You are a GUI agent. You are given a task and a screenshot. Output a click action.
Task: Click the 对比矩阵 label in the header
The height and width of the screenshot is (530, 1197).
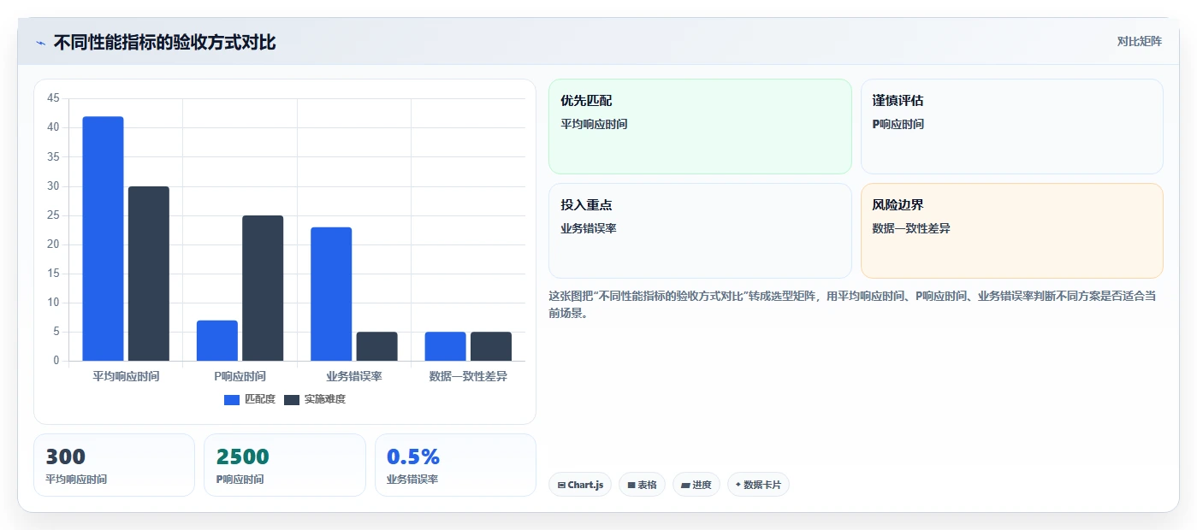click(1139, 41)
